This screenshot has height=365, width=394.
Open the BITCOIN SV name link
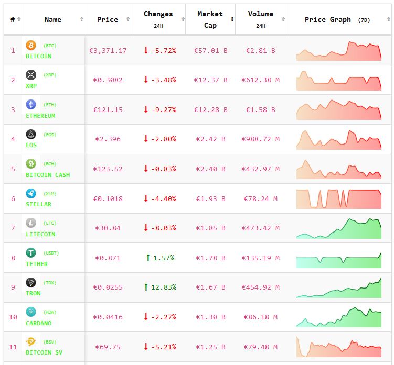coord(44,352)
